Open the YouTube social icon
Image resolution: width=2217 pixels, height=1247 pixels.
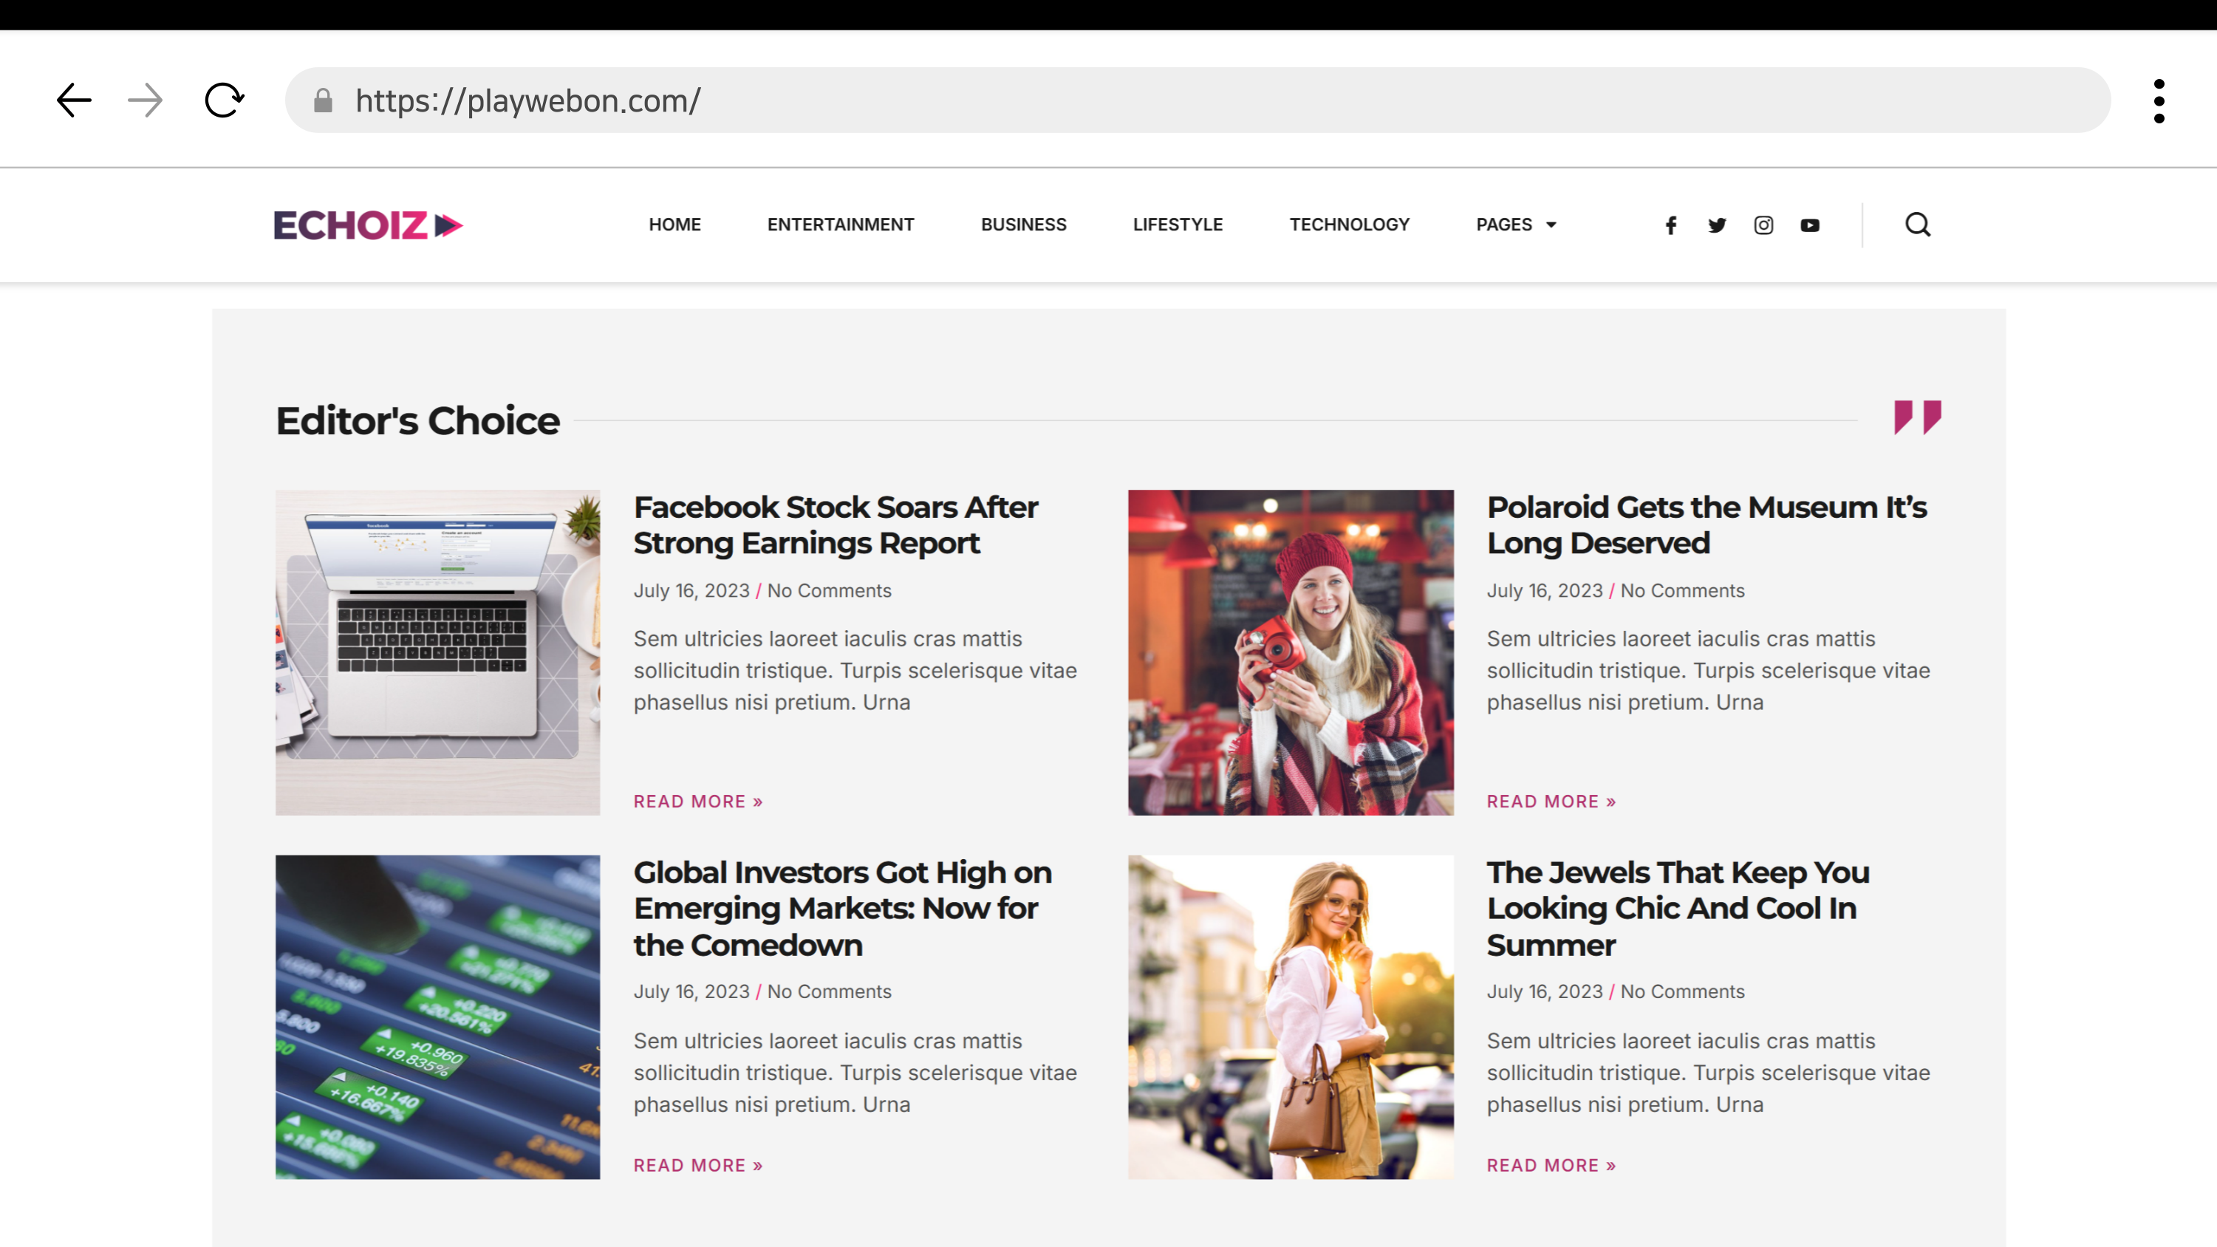[x=1810, y=225]
